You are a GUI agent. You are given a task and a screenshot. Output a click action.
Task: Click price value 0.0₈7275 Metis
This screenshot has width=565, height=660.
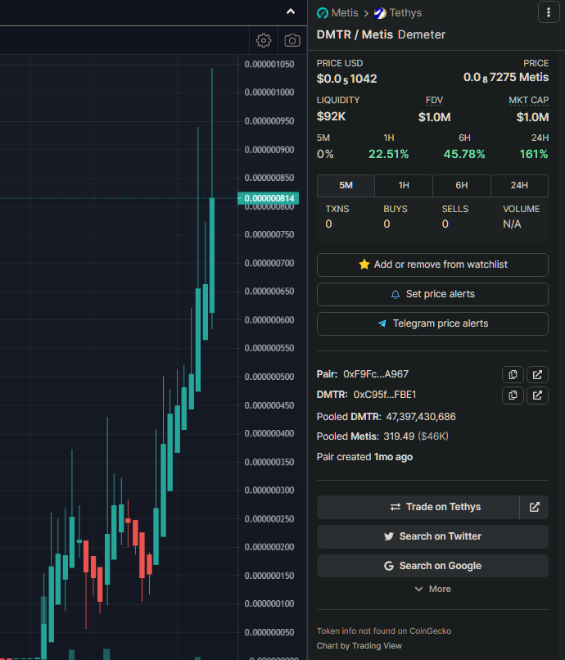[x=506, y=78]
